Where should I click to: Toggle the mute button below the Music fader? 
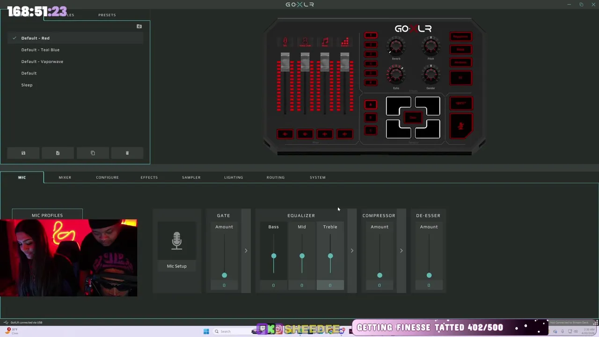(325, 134)
